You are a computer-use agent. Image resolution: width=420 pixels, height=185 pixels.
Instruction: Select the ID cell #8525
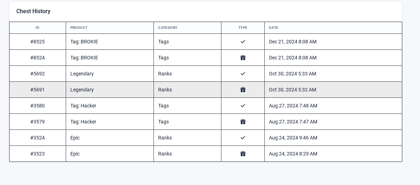(38, 42)
